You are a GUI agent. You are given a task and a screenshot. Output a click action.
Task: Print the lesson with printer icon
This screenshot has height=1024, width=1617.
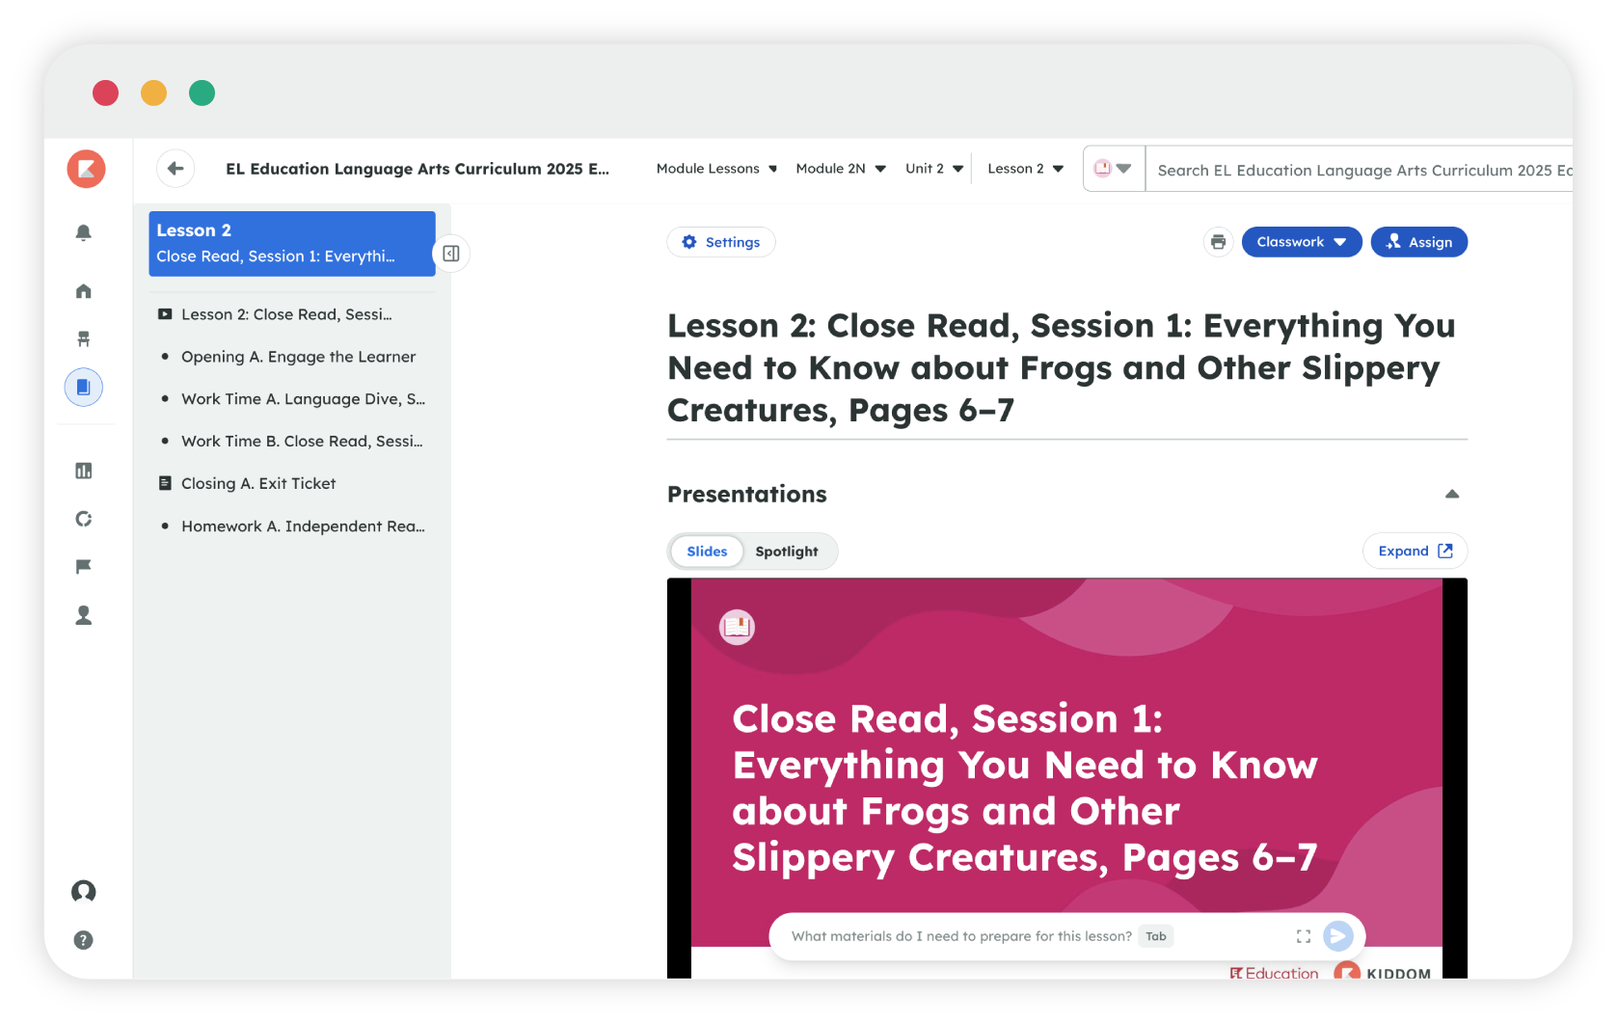tap(1219, 242)
